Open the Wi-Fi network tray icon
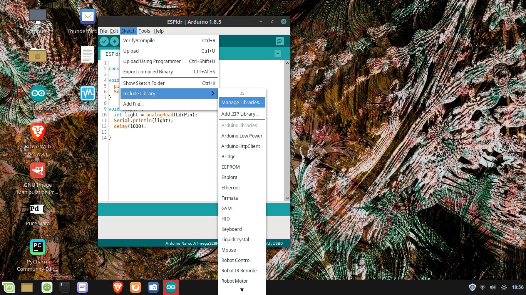526x295 pixels. click(x=482, y=287)
